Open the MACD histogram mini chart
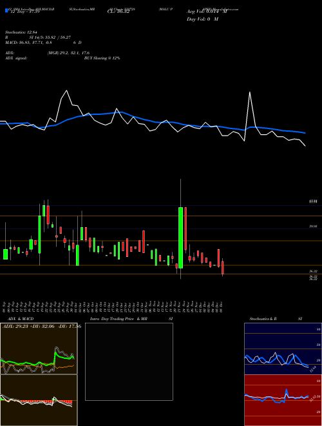 tap(39, 400)
